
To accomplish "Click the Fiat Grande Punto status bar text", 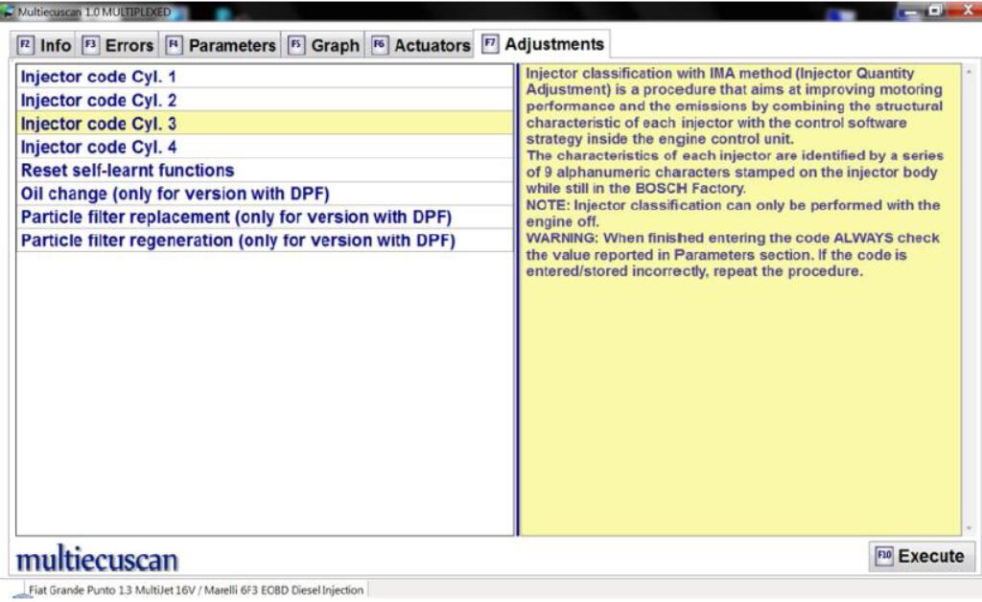I will (x=196, y=590).
